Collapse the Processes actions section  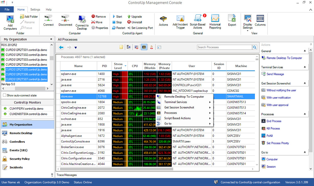point(305,114)
